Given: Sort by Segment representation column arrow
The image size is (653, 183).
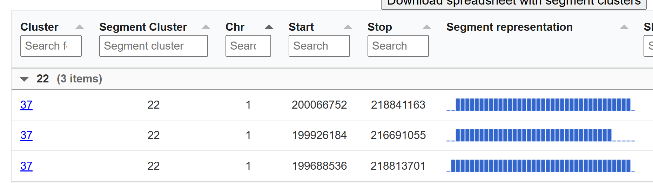Looking at the screenshot, I should tap(624, 27).
